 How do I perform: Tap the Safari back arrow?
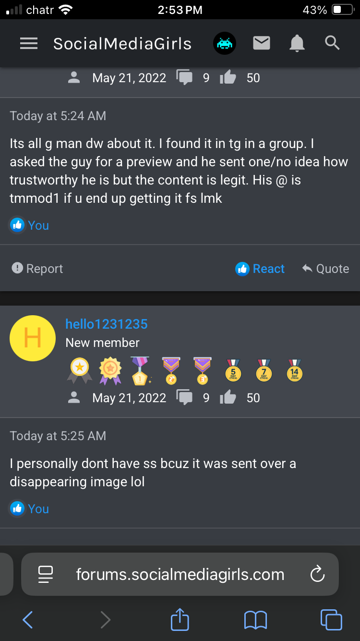28,620
